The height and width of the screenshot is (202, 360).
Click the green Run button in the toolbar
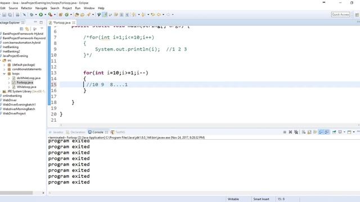41,15
